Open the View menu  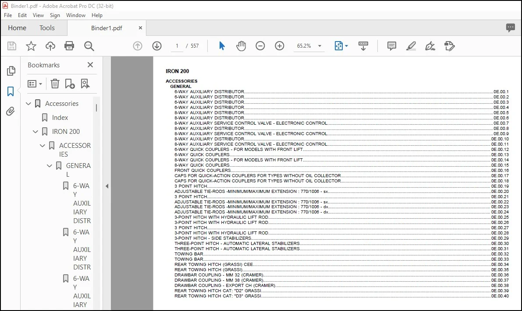click(x=38, y=15)
